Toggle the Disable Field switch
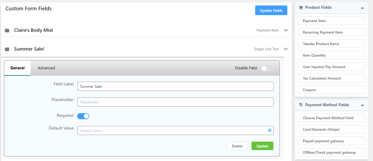373x161 pixels. pos(267,68)
